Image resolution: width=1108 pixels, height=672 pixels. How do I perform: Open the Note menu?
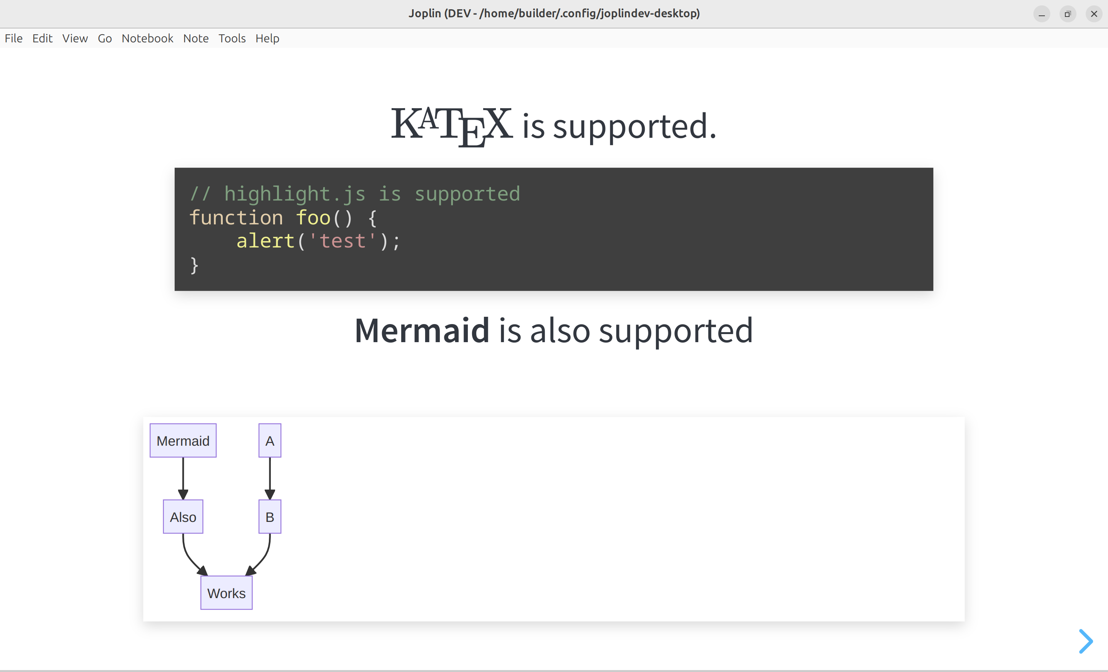[195, 38]
